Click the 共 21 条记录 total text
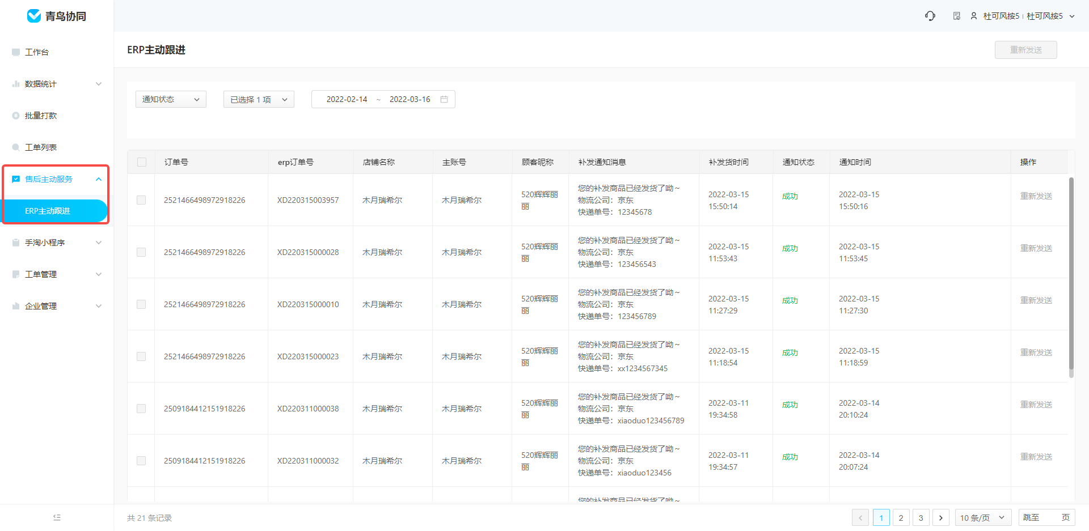Image resolution: width=1089 pixels, height=531 pixels. click(149, 518)
